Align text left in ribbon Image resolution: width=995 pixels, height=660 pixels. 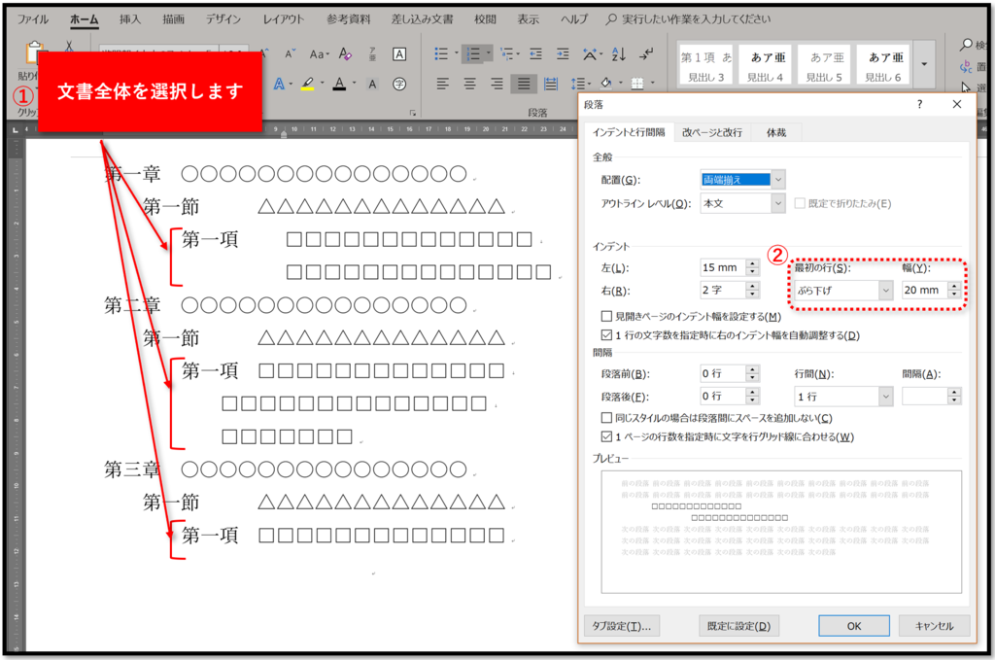[442, 84]
